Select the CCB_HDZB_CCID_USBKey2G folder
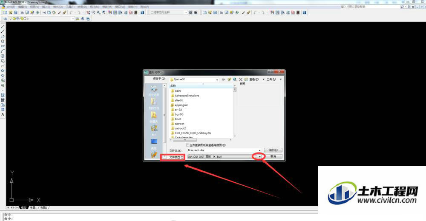This screenshot has height=221, width=426. [x=191, y=133]
